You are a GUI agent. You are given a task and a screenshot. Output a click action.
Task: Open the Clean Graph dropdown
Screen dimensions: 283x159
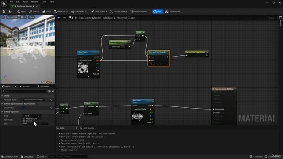tap(99, 11)
